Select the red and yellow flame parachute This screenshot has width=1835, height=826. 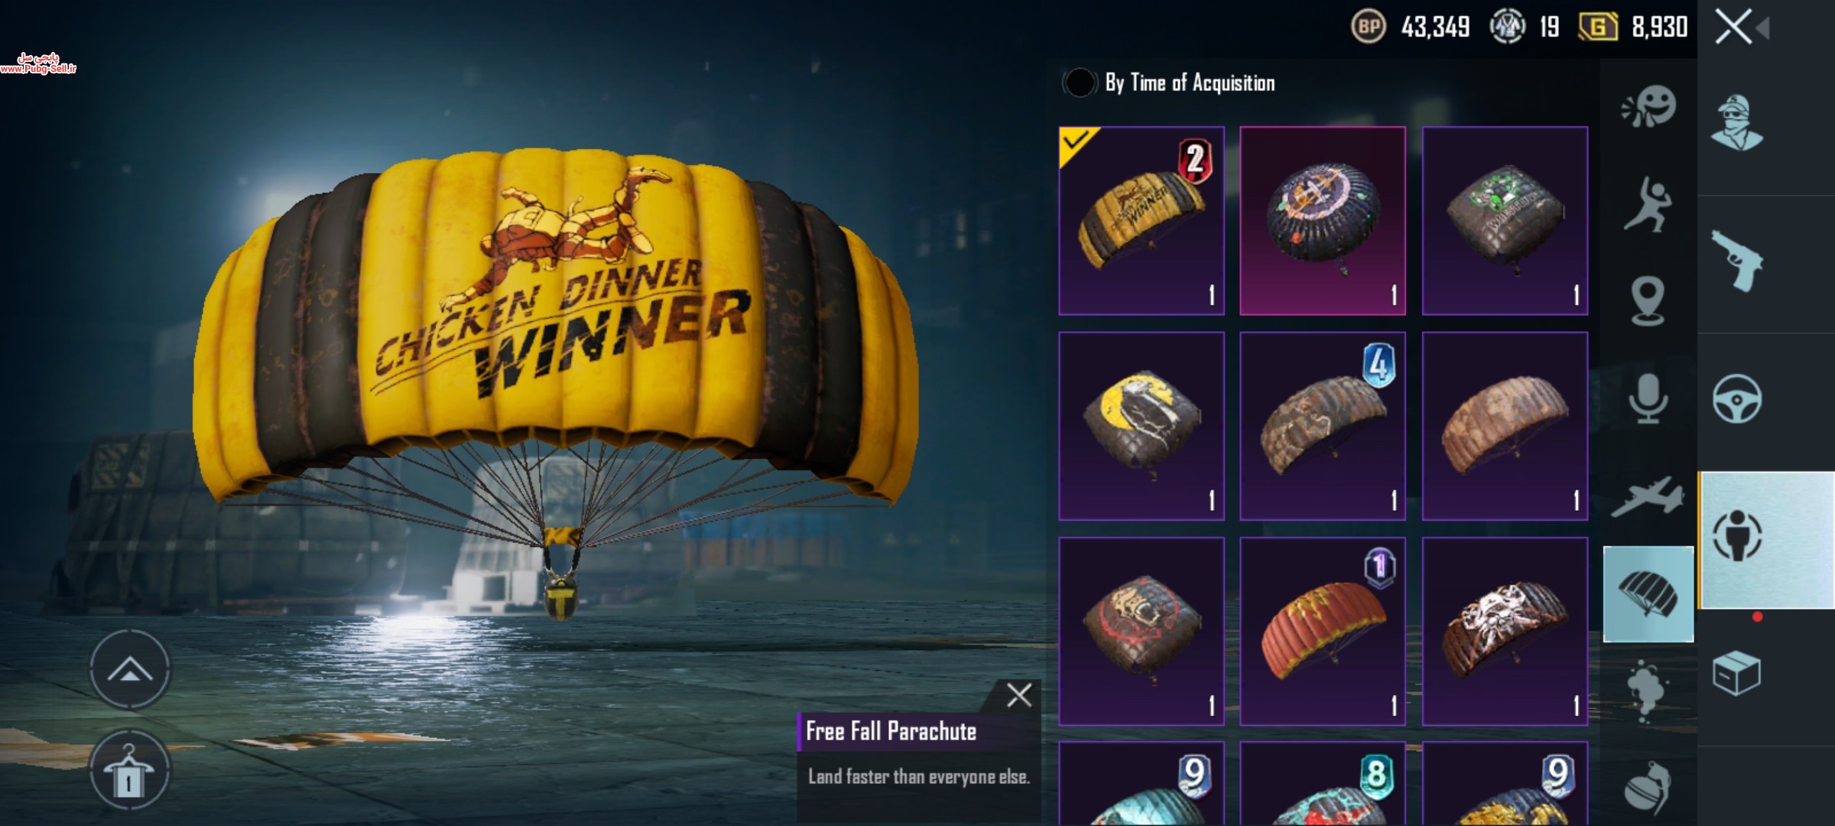tap(1323, 631)
